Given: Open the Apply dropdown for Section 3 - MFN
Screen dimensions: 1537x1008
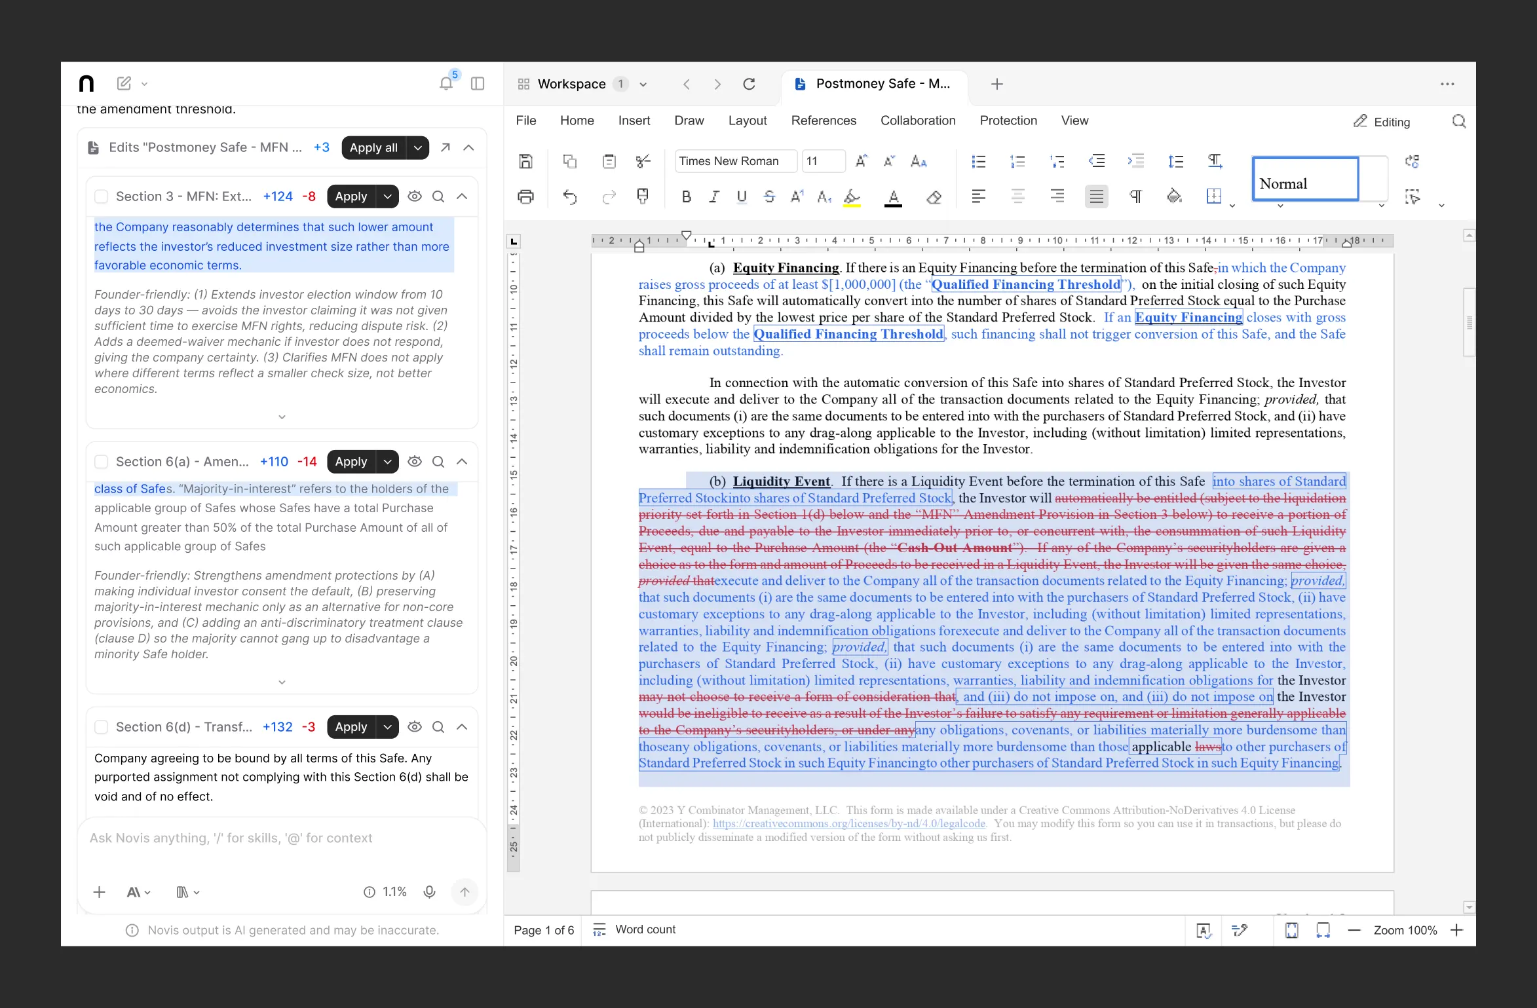Looking at the screenshot, I should (388, 196).
